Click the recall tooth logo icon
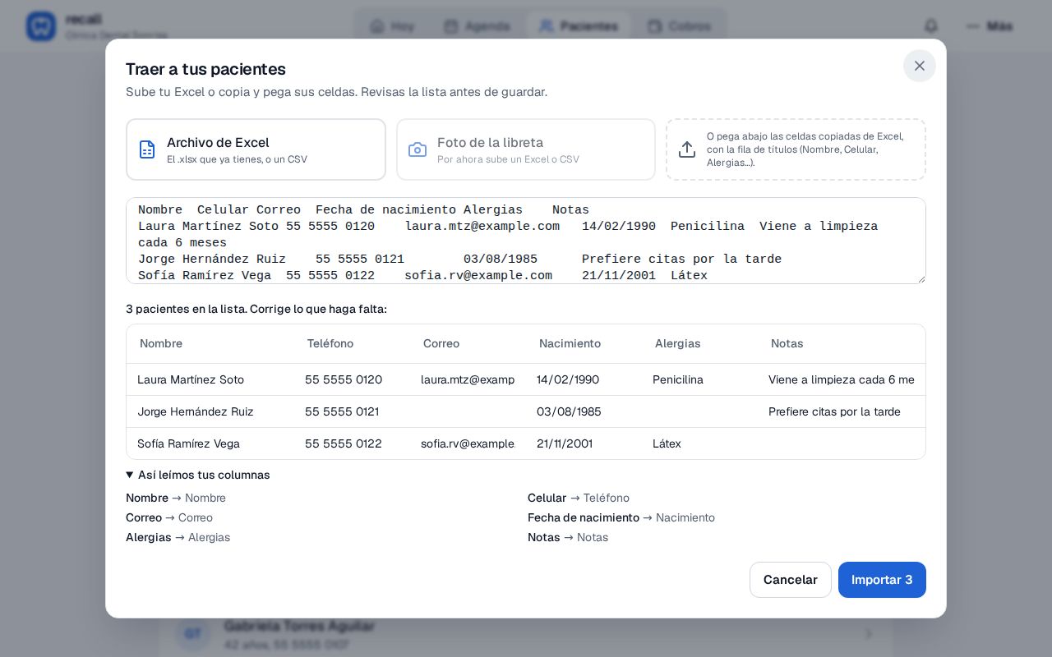 (x=41, y=26)
